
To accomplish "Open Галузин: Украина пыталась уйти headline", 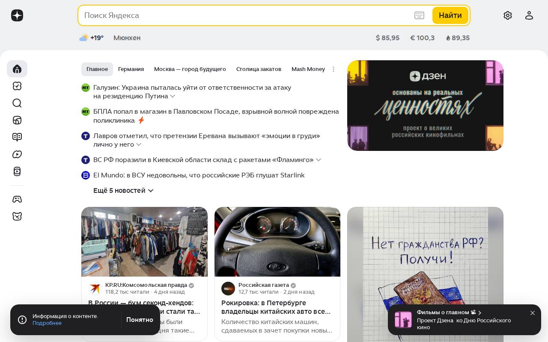I will [x=192, y=92].
